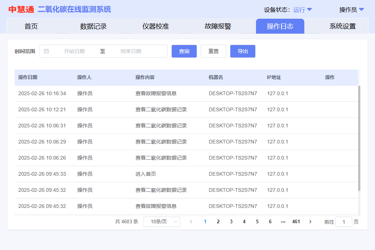Go to the 系统设置 tab
Viewport: 375px width, 250px height.
(342, 26)
